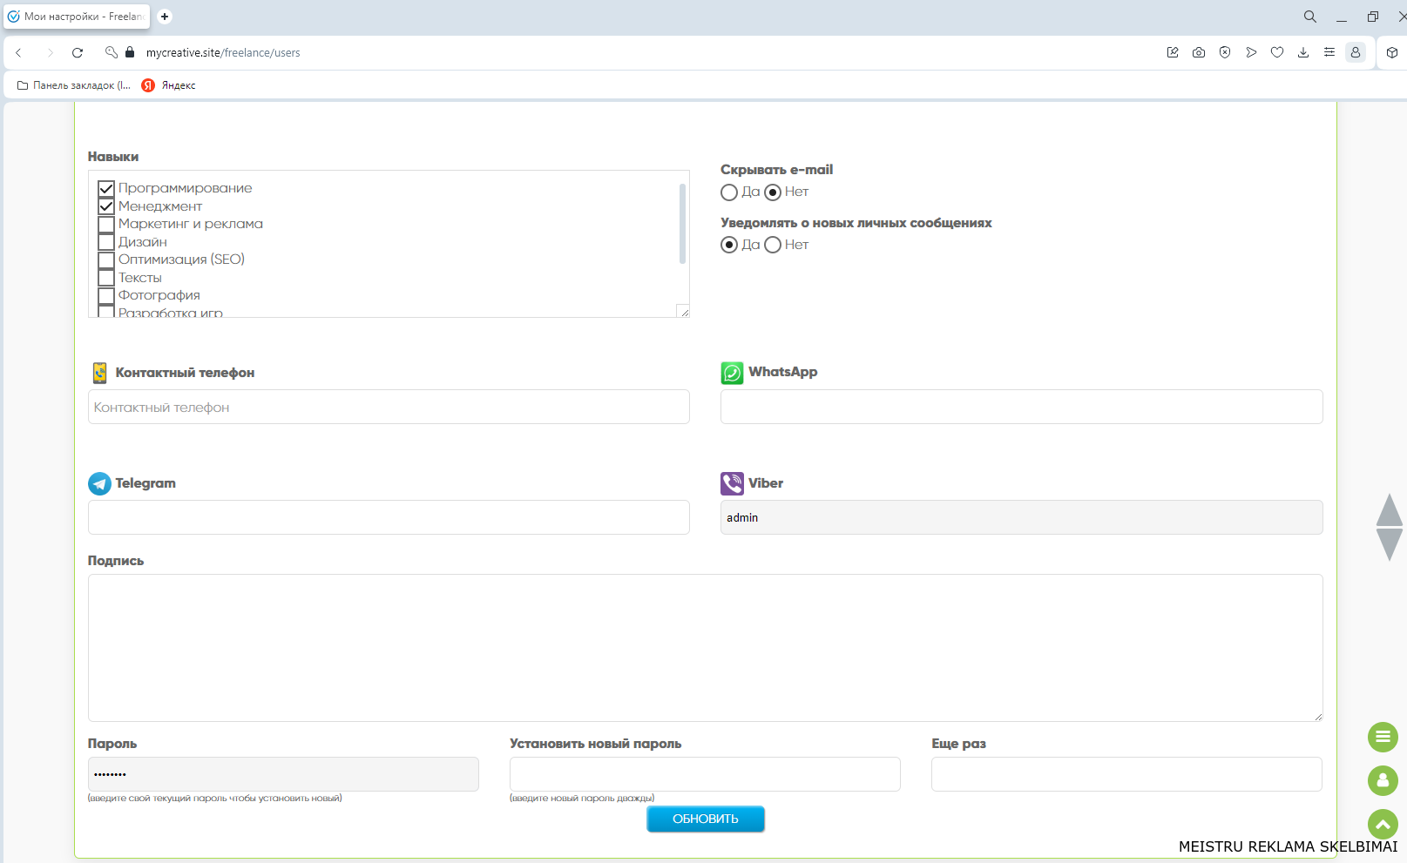This screenshot has height=863, width=1407.
Task: Focus the Контактный телефон field
Action: point(389,407)
